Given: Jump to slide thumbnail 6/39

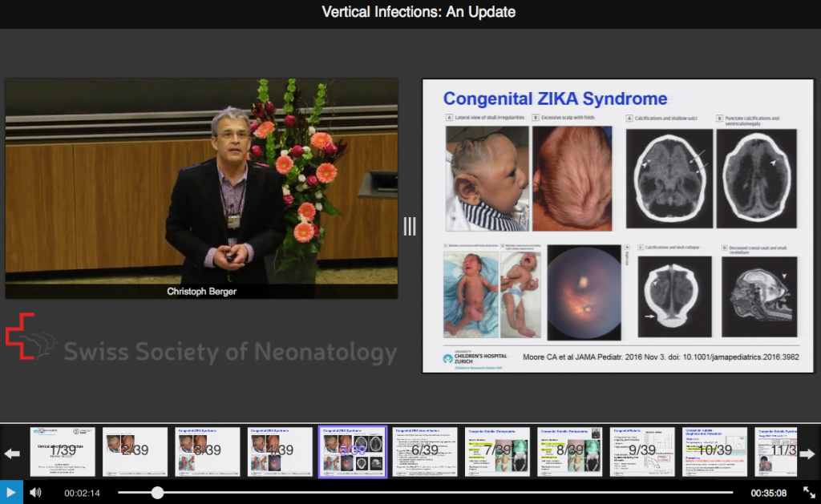Looking at the screenshot, I should (x=425, y=452).
